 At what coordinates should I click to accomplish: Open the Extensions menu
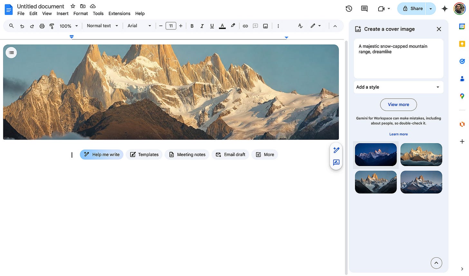(120, 14)
